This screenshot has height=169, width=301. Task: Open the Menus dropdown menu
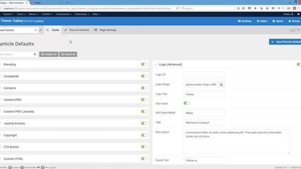(33, 14)
